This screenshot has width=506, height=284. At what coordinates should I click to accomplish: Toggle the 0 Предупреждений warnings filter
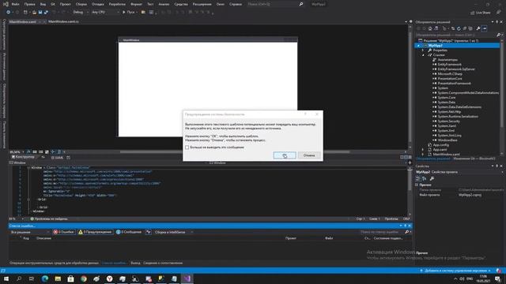click(95, 232)
